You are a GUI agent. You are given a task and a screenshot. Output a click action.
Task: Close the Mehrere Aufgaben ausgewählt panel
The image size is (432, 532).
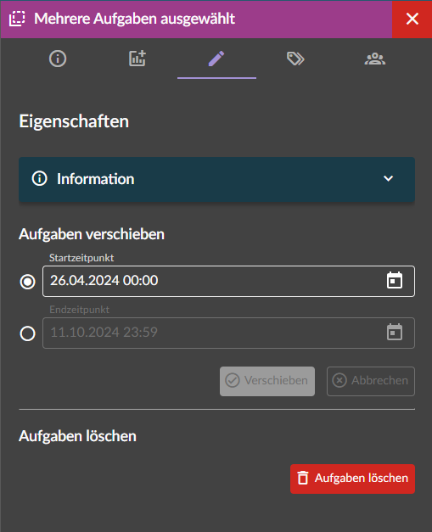(x=412, y=19)
